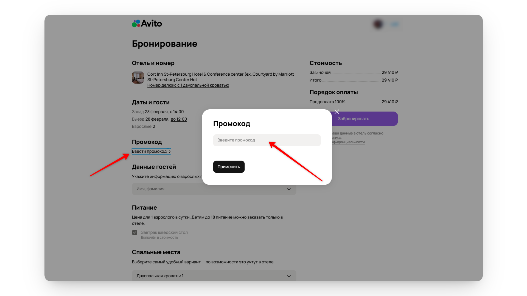Open the Номер делюкс room details link
This screenshot has width=527, height=296.
[x=188, y=85]
